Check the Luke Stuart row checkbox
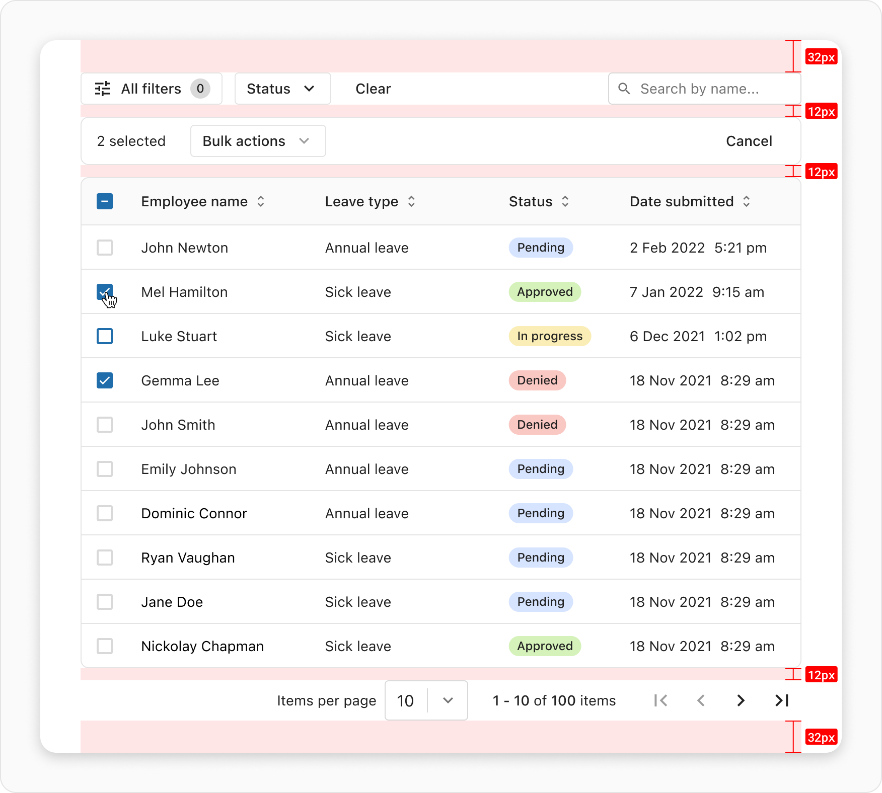Screen dimensions: 882x793 coord(105,336)
